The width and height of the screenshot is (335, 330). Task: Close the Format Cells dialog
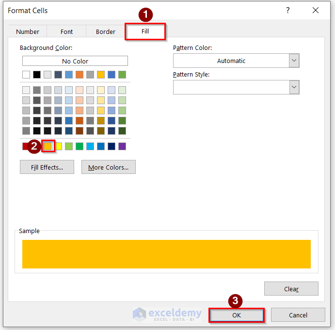pos(316,10)
